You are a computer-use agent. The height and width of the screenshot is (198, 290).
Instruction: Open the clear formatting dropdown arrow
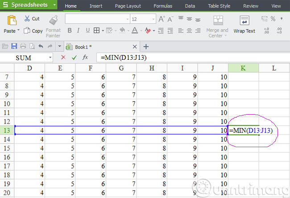[x=154, y=31]
